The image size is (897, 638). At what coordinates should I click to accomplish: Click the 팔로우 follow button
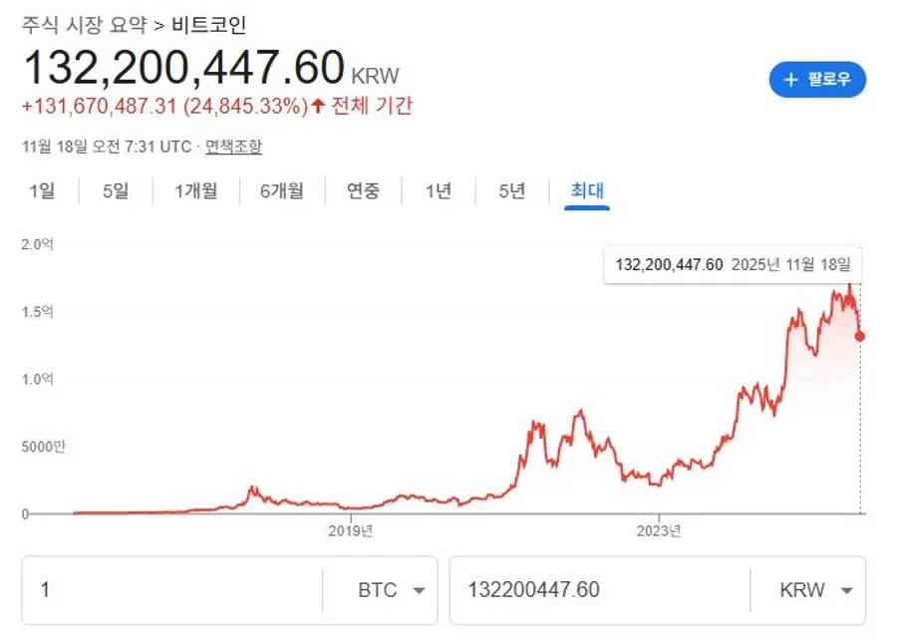point(817,80)
